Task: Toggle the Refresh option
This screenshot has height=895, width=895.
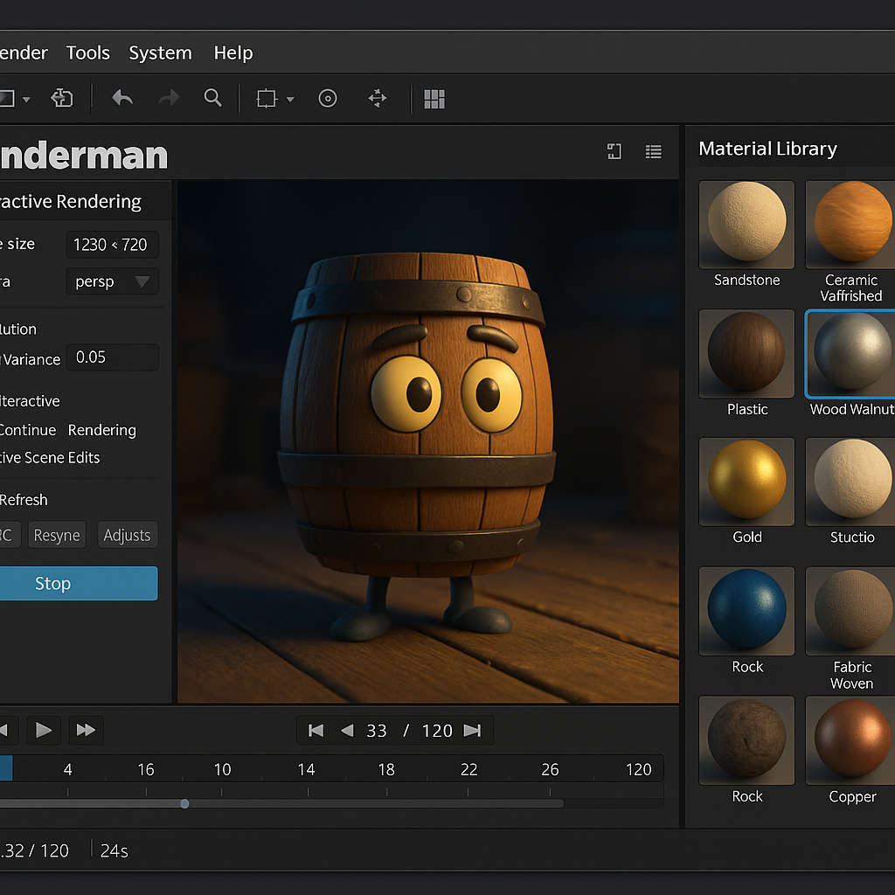Action: 24,500
